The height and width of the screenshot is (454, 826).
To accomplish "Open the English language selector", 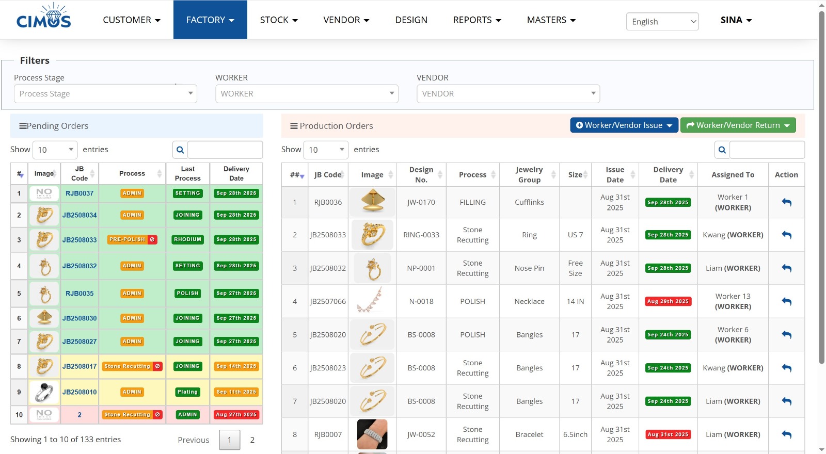I will coord(662,22).
